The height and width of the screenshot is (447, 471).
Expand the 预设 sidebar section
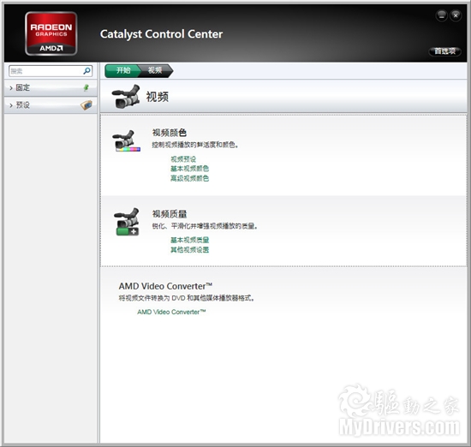point(51,105)
